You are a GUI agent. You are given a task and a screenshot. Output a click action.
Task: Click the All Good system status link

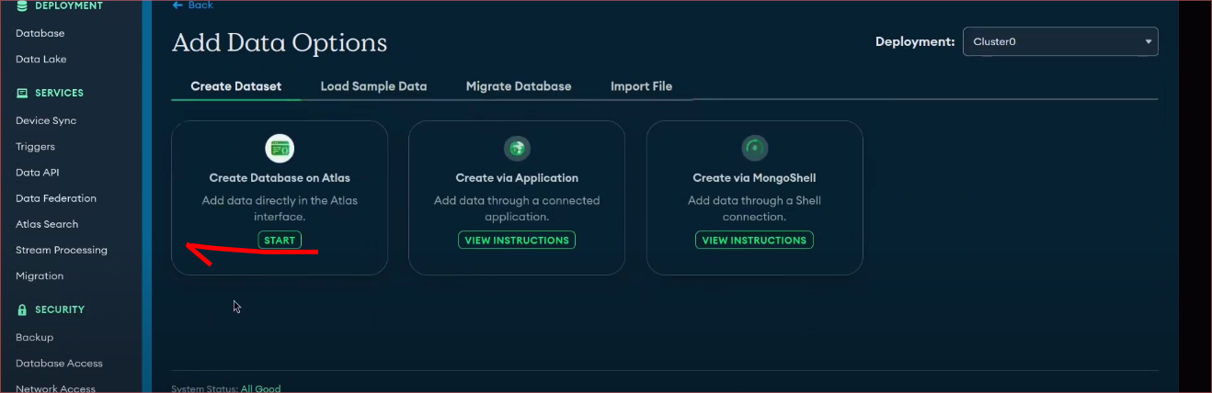pyautogui.click(x=260, y=388)
